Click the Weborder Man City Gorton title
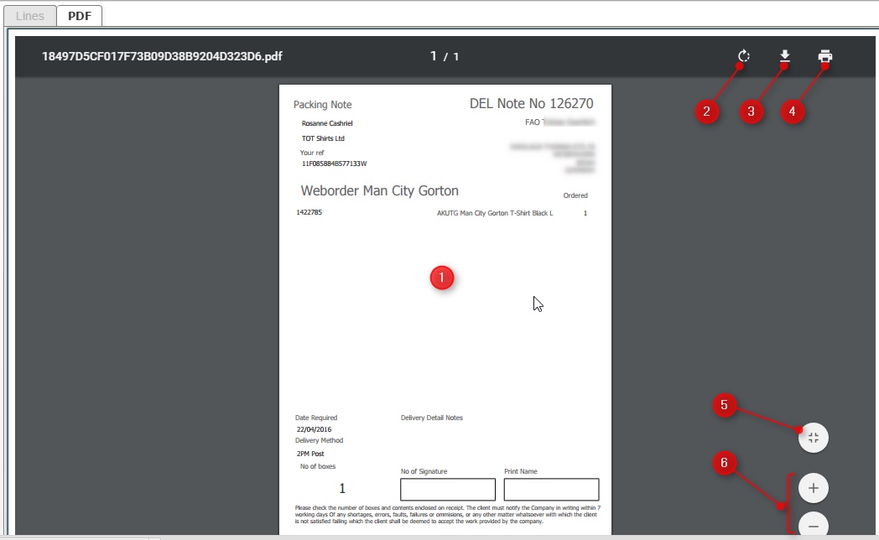 click(379, 191)
